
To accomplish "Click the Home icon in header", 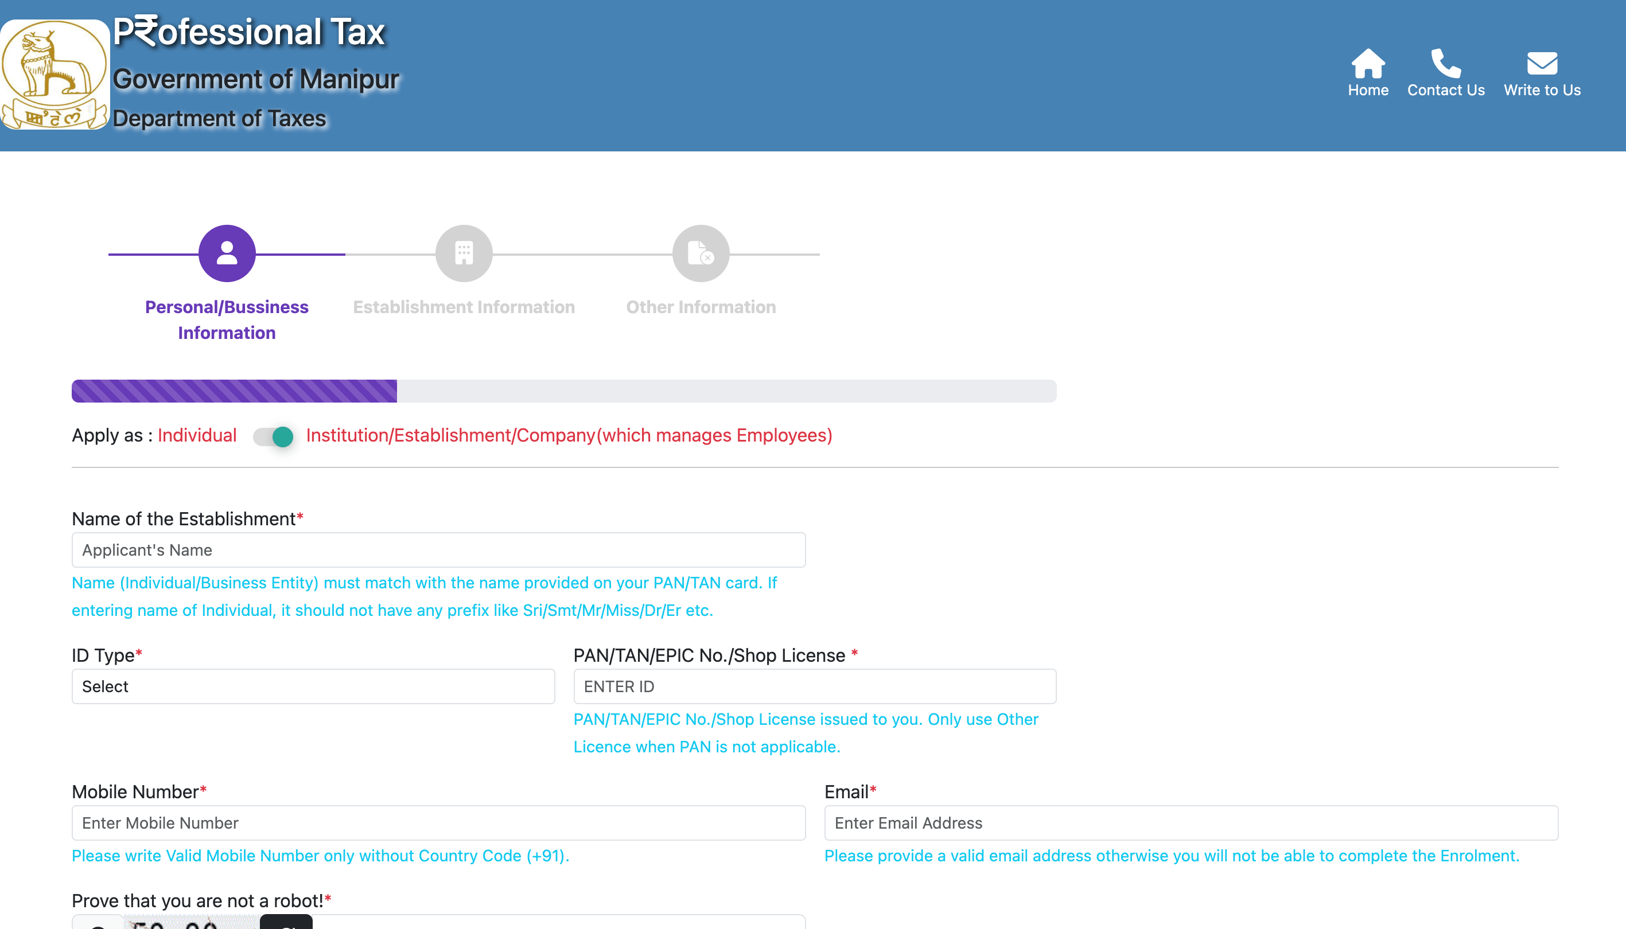I will click(x=1367, y=63).
